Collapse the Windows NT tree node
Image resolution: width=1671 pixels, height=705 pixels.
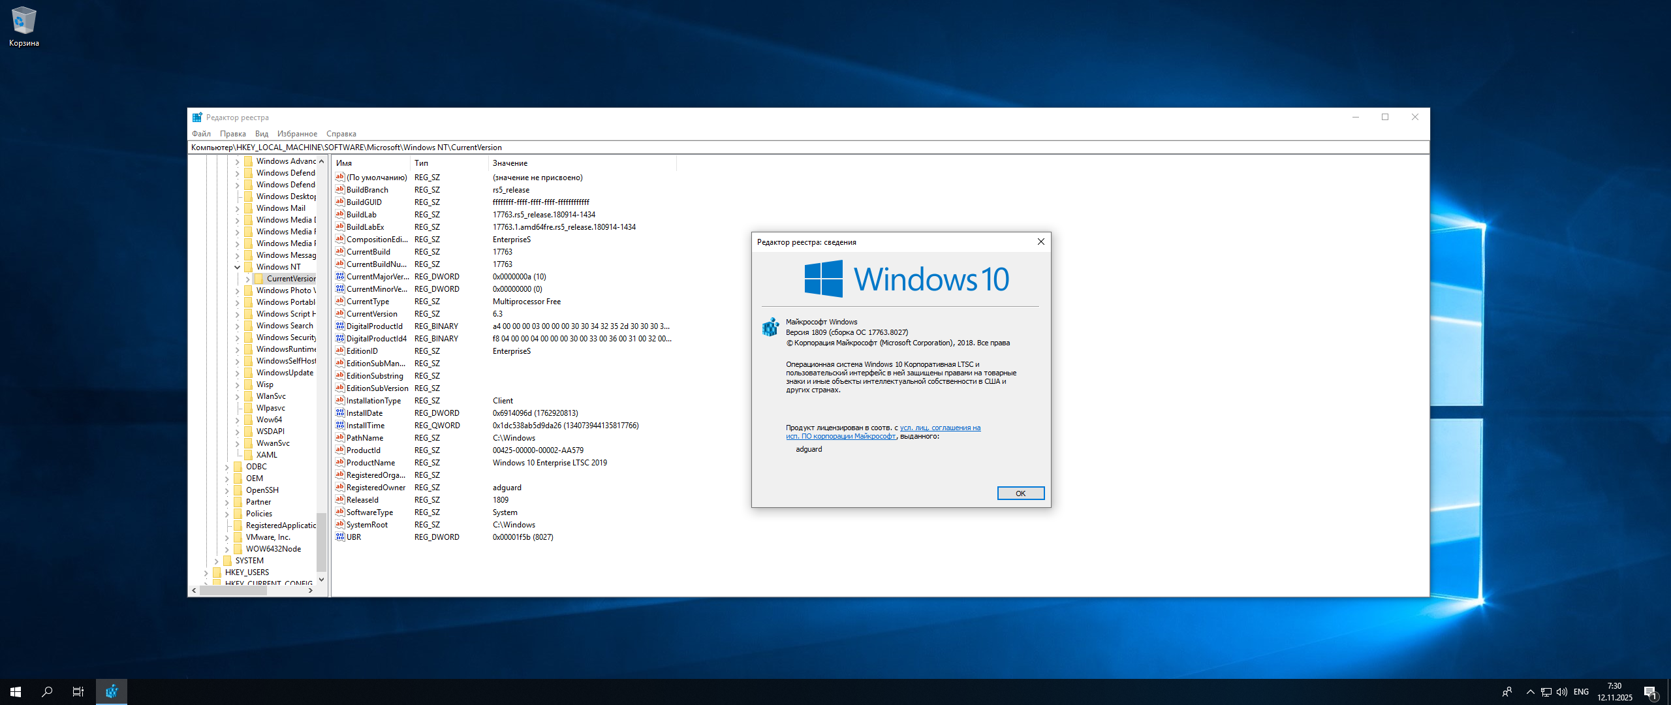click(237, 267)
